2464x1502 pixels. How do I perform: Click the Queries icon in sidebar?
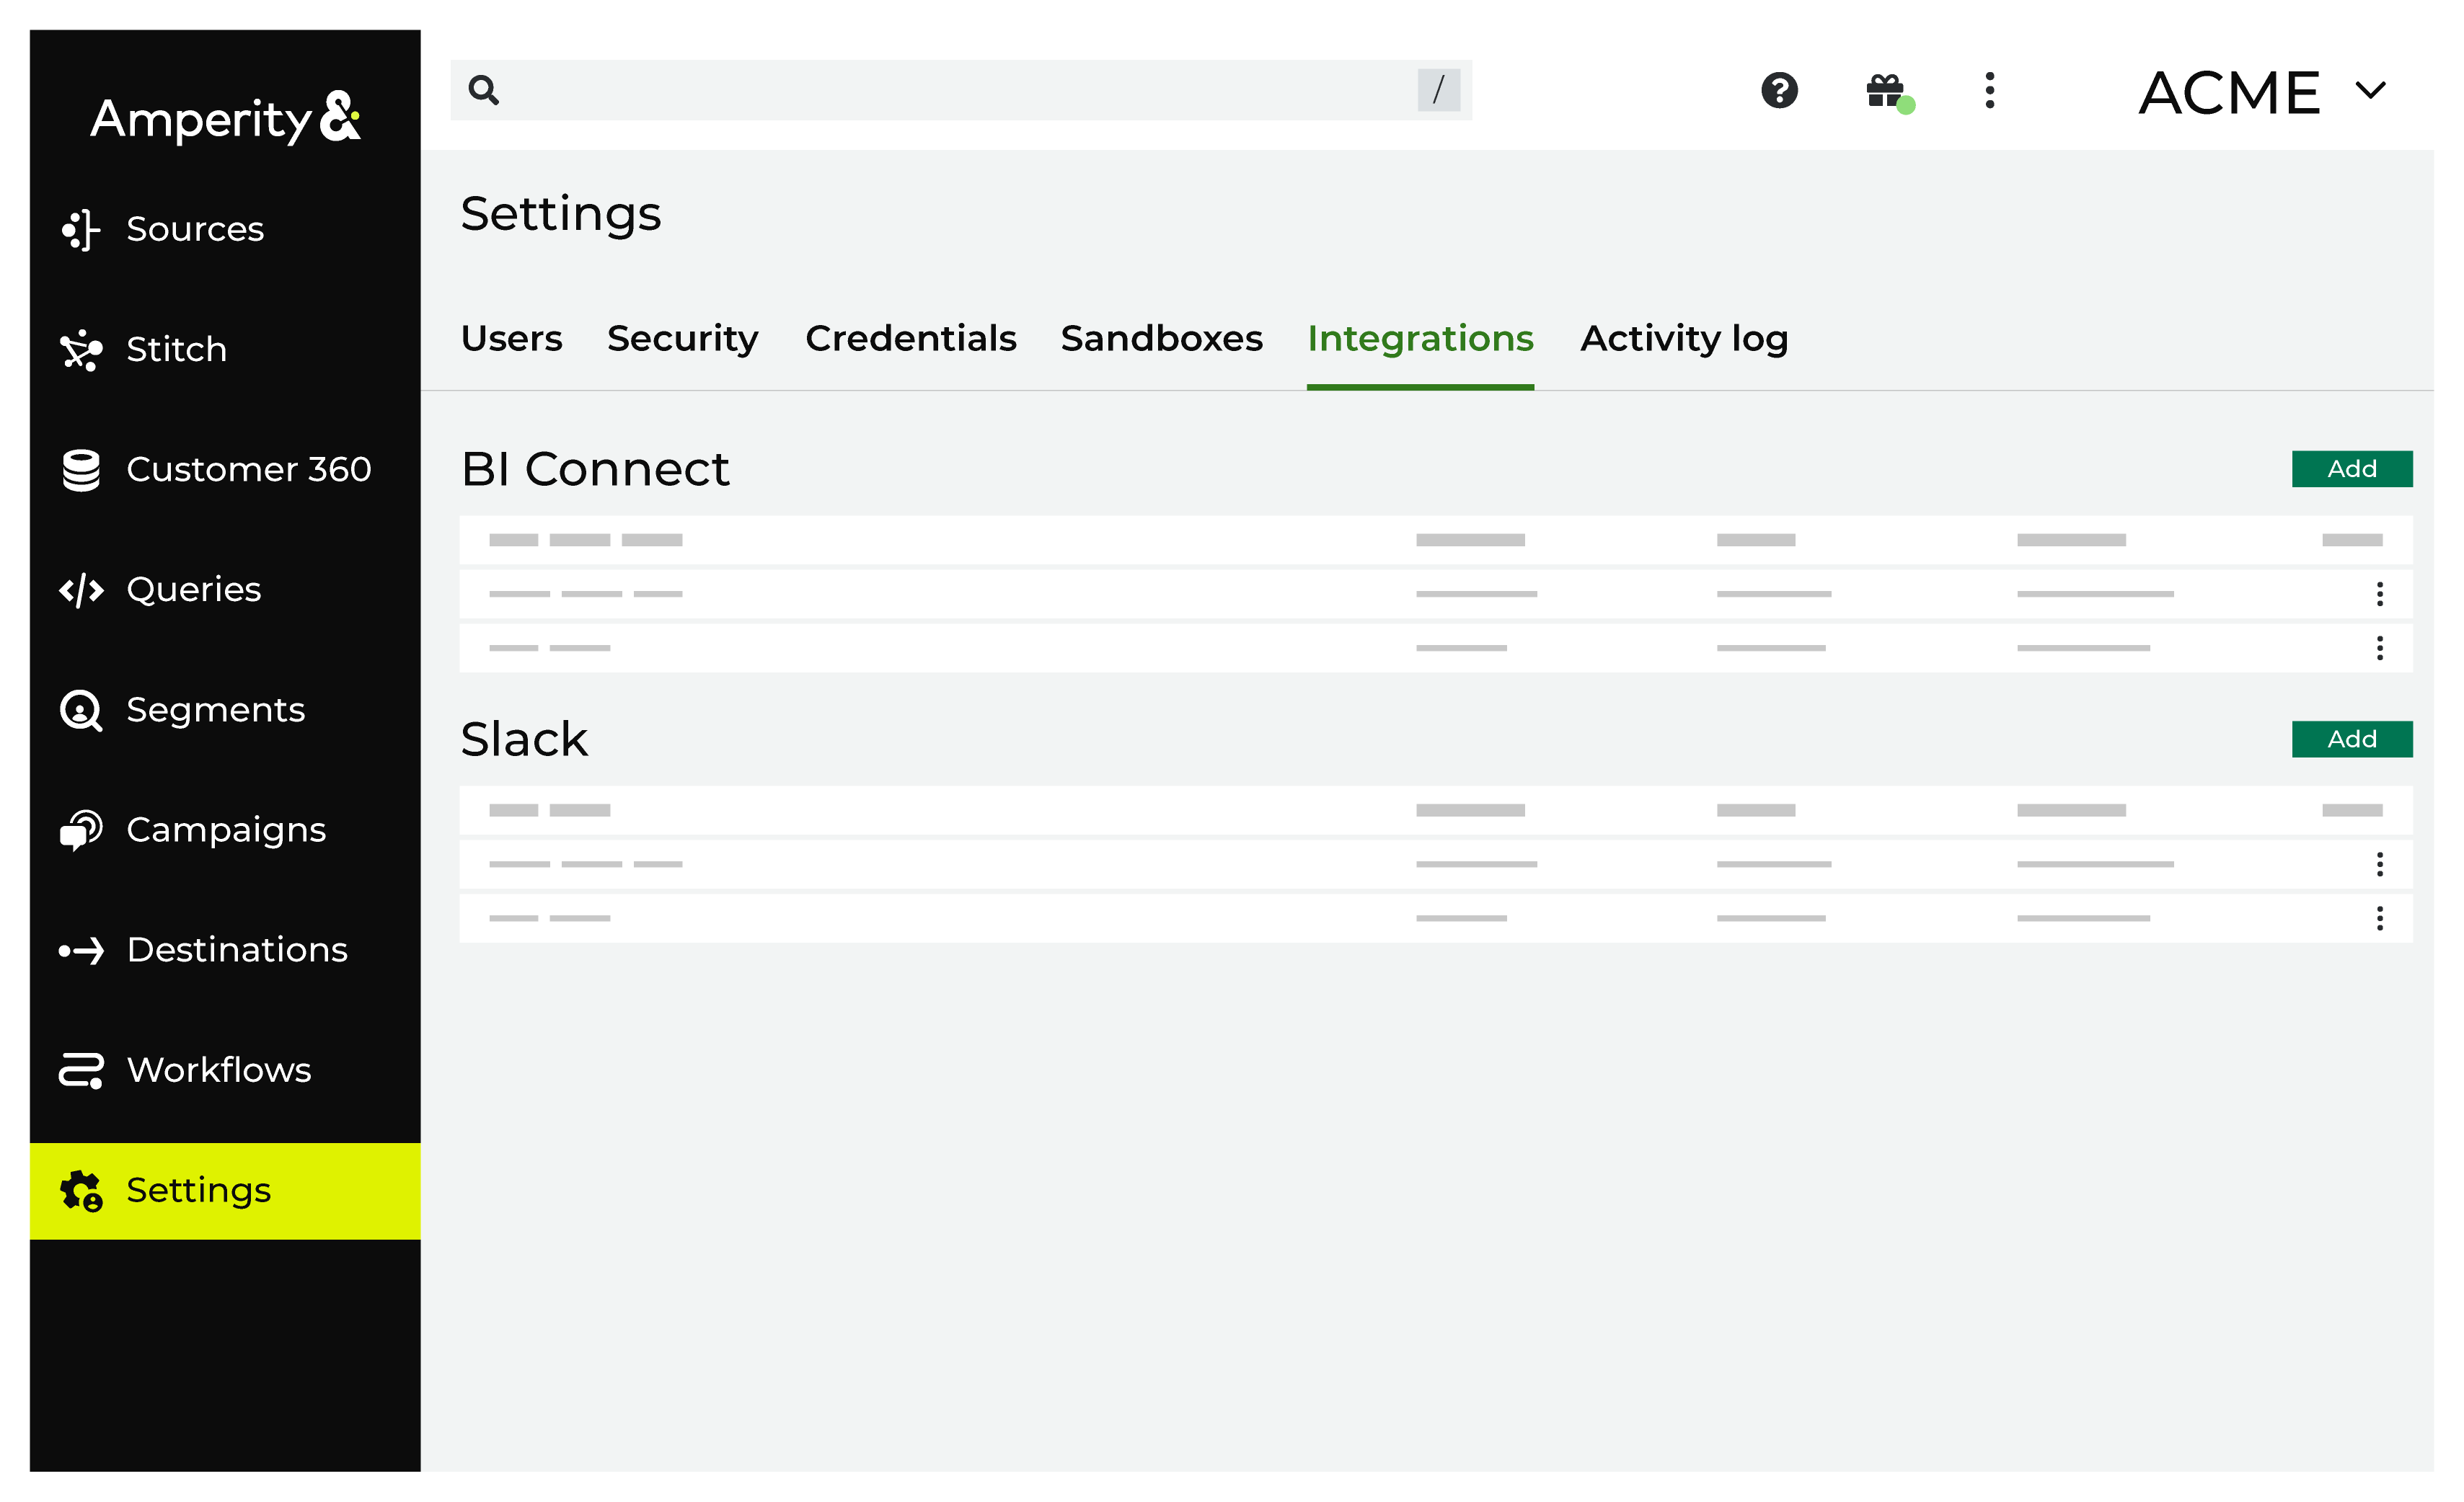(x=83, y=589)
